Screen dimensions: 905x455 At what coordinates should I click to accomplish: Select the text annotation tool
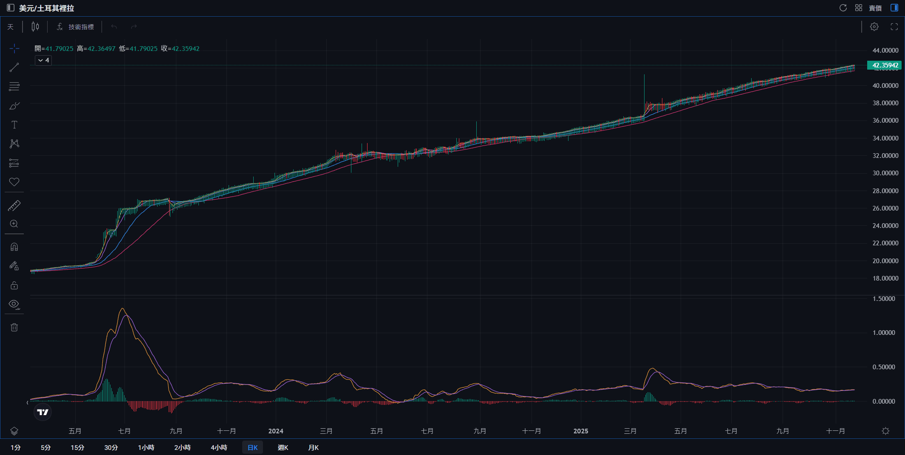[14, 125]
